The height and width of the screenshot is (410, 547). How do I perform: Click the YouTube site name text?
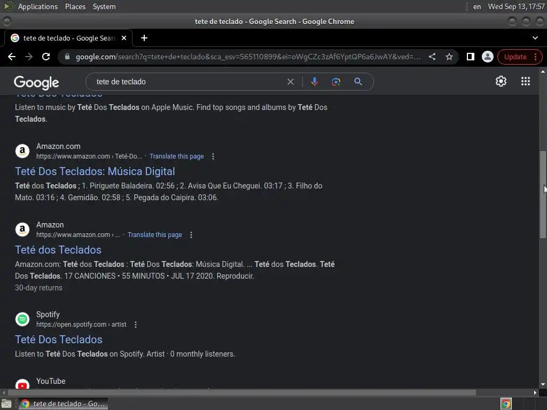point(51,381)
